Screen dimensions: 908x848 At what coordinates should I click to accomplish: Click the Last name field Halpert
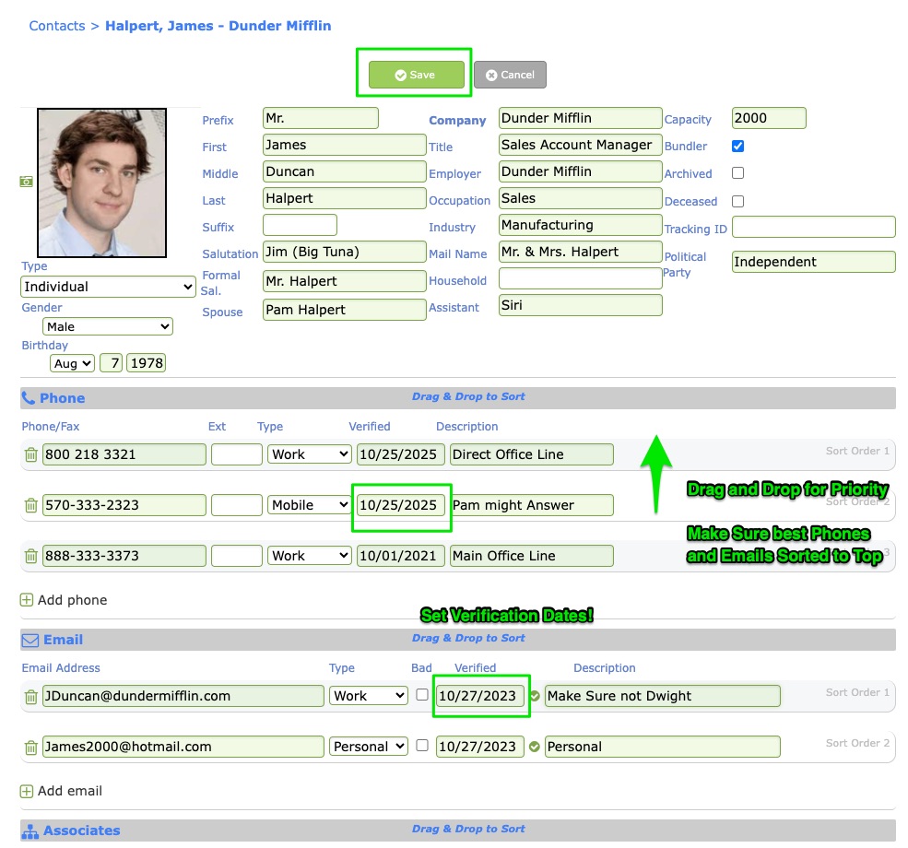pyautogui.click(x=345, y=198)
